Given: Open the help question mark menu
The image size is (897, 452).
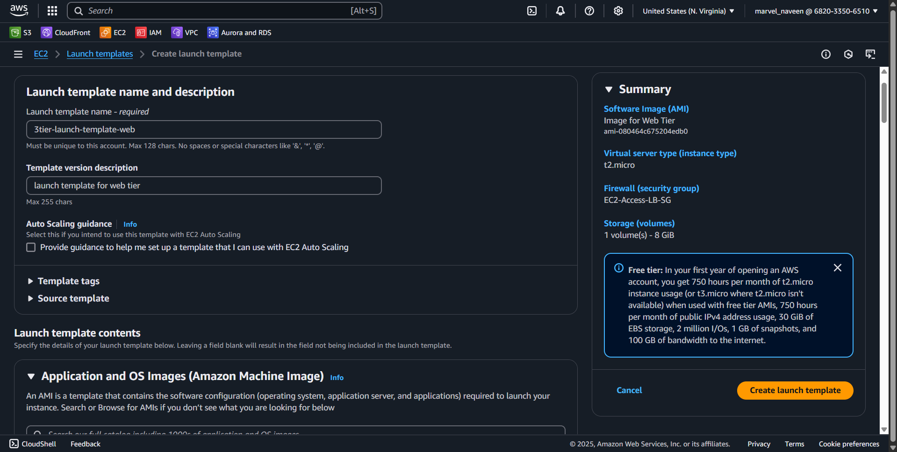Looking at the screenshot, I should 589,11.
